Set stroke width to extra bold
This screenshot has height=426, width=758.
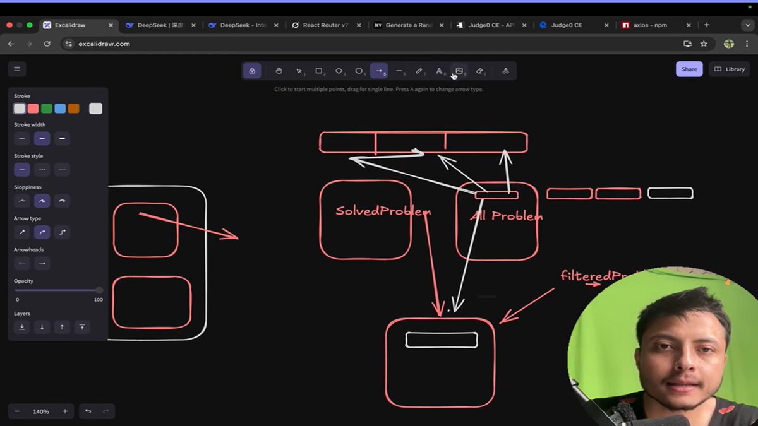coord(62,138)
